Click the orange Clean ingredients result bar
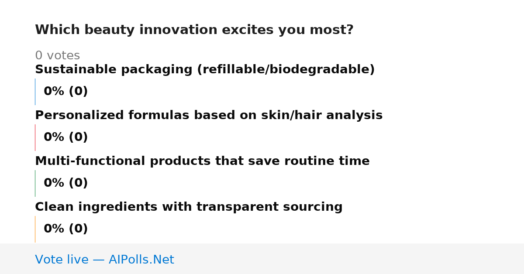This screenshot has width=524, height=274. (35, 229)
